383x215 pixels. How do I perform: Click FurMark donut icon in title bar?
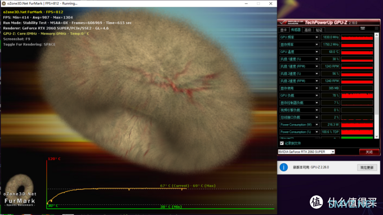pyautogui.click(x=4, y=4)
